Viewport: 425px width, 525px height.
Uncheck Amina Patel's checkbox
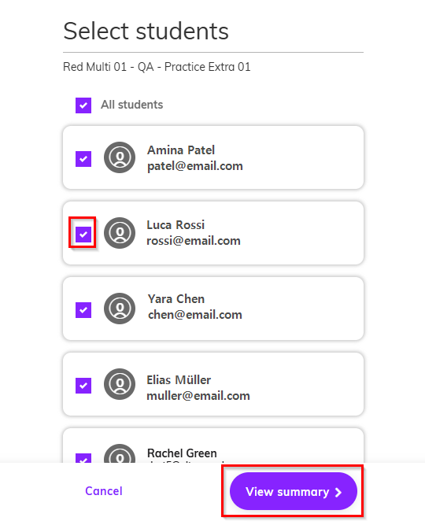[x=83, y=159]
